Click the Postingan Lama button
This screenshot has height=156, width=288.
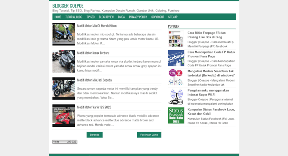[x=149, y=135]
